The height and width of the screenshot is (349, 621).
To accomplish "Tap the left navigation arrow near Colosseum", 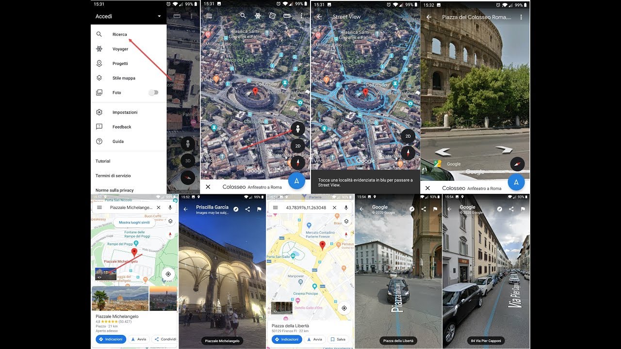I will 442,152.
